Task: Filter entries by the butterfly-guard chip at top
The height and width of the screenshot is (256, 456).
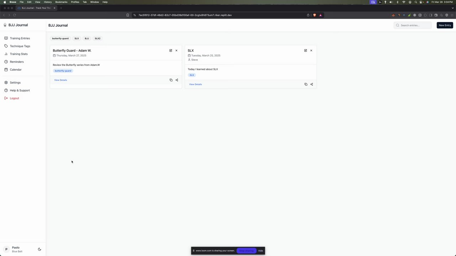Action: coord(60,38)
